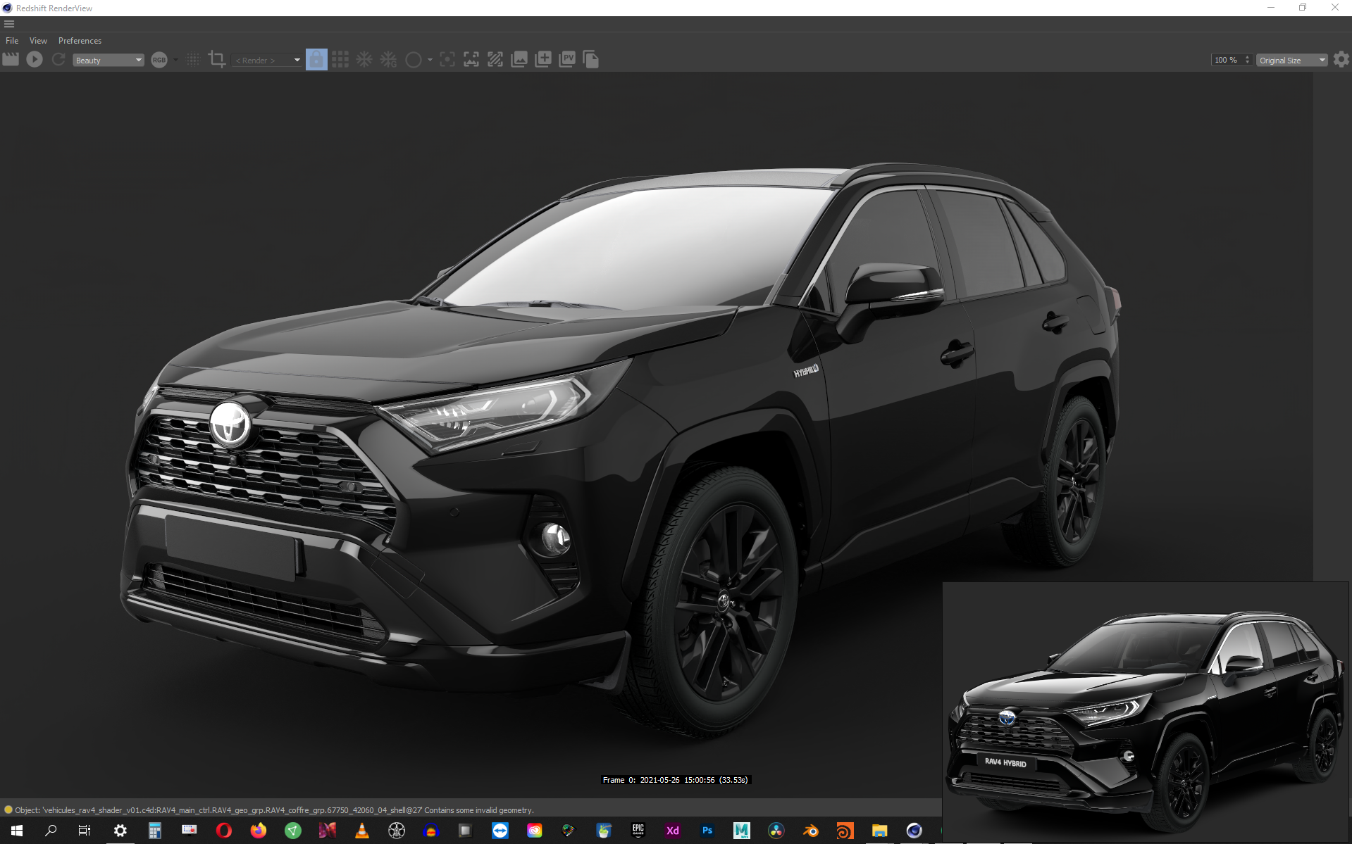Add snapshot with the plus image icon

tap(543, 60)
